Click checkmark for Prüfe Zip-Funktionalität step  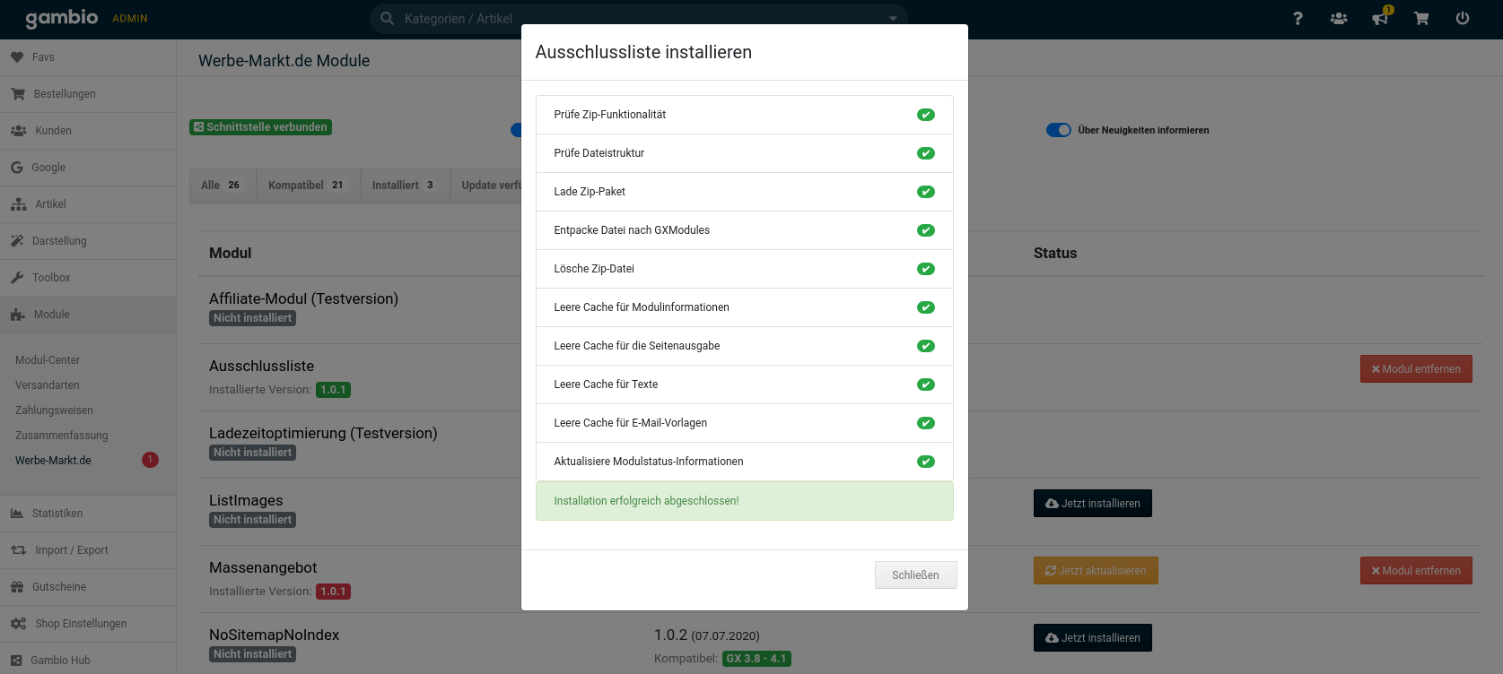pyautogui.click(x=926, y=115)
